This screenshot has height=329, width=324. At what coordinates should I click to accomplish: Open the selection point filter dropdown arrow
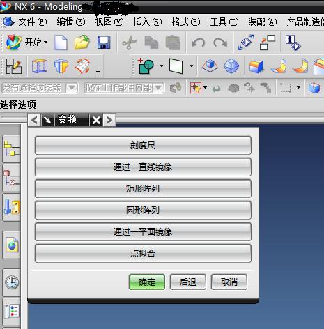click(205, 88)
